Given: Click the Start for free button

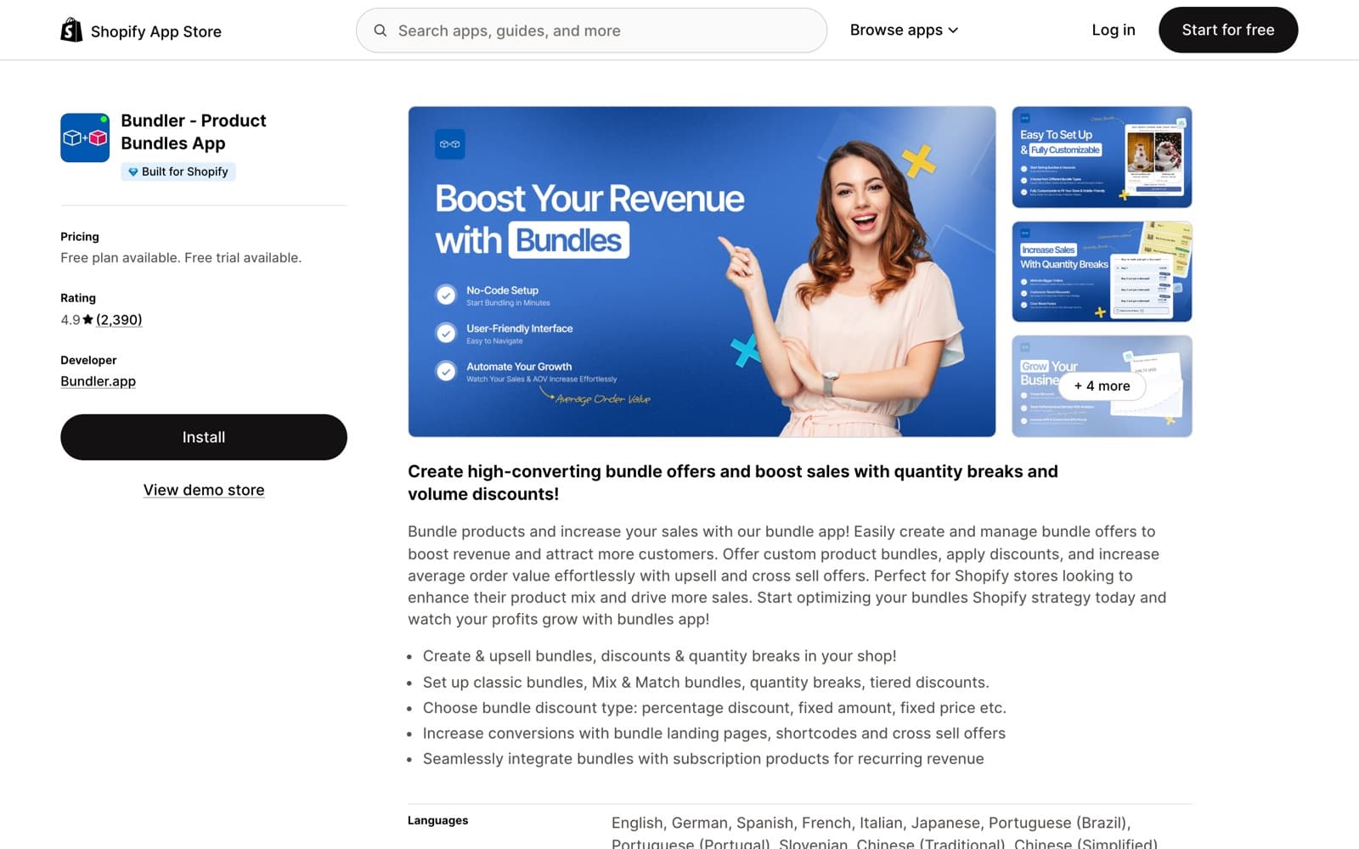Looking at the screenshot, I should [1228, 30].
